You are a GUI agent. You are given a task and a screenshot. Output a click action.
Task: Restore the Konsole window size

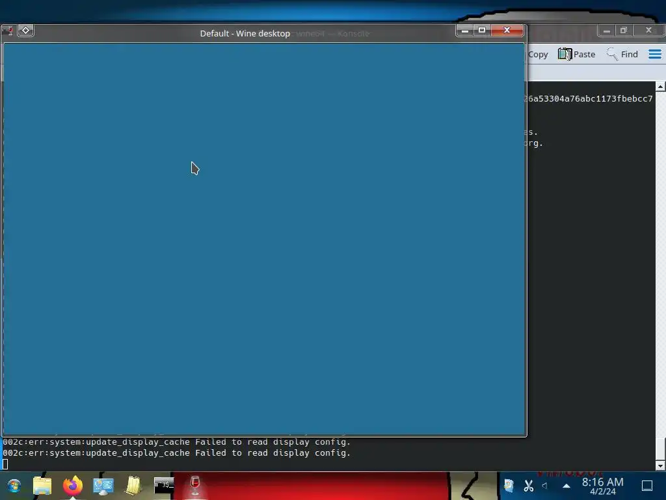coord(624,30)
